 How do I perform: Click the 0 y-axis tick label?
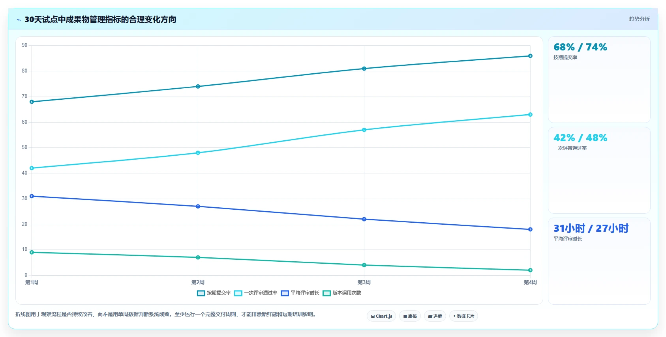26,275
